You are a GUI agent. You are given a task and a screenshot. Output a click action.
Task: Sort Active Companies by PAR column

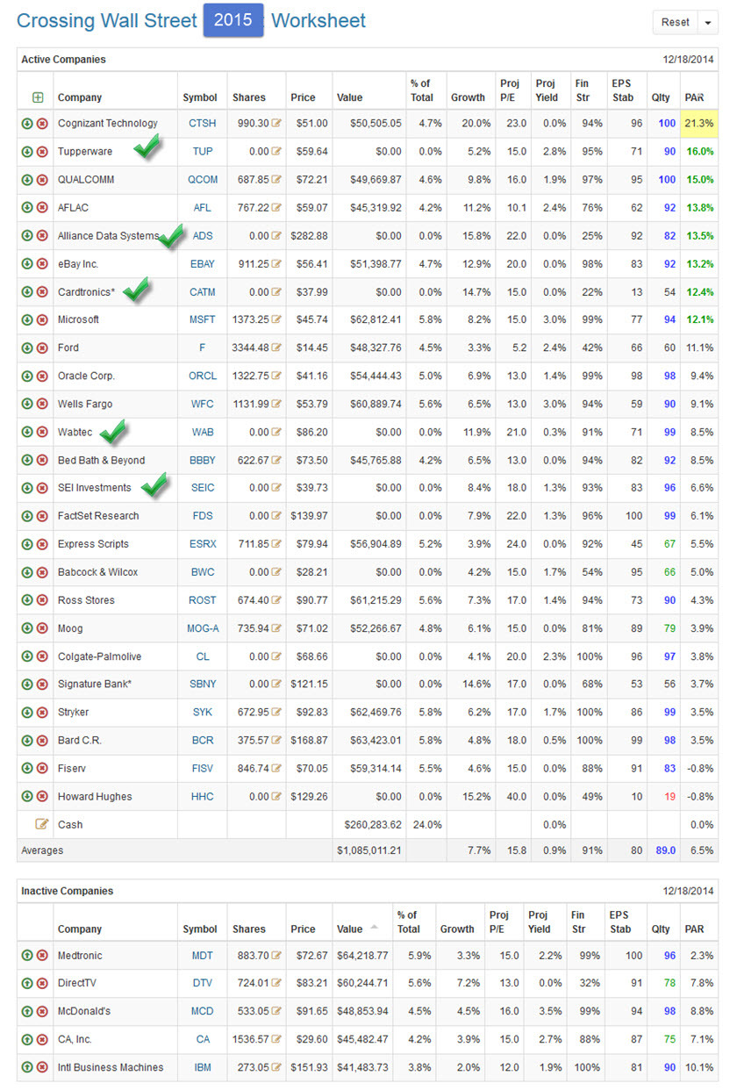click(x=694, y=97)
